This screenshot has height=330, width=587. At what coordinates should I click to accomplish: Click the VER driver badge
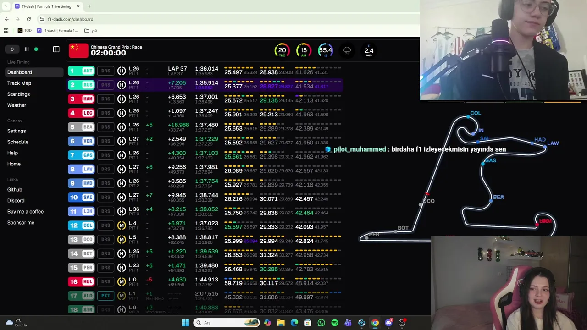click(82, 141)
